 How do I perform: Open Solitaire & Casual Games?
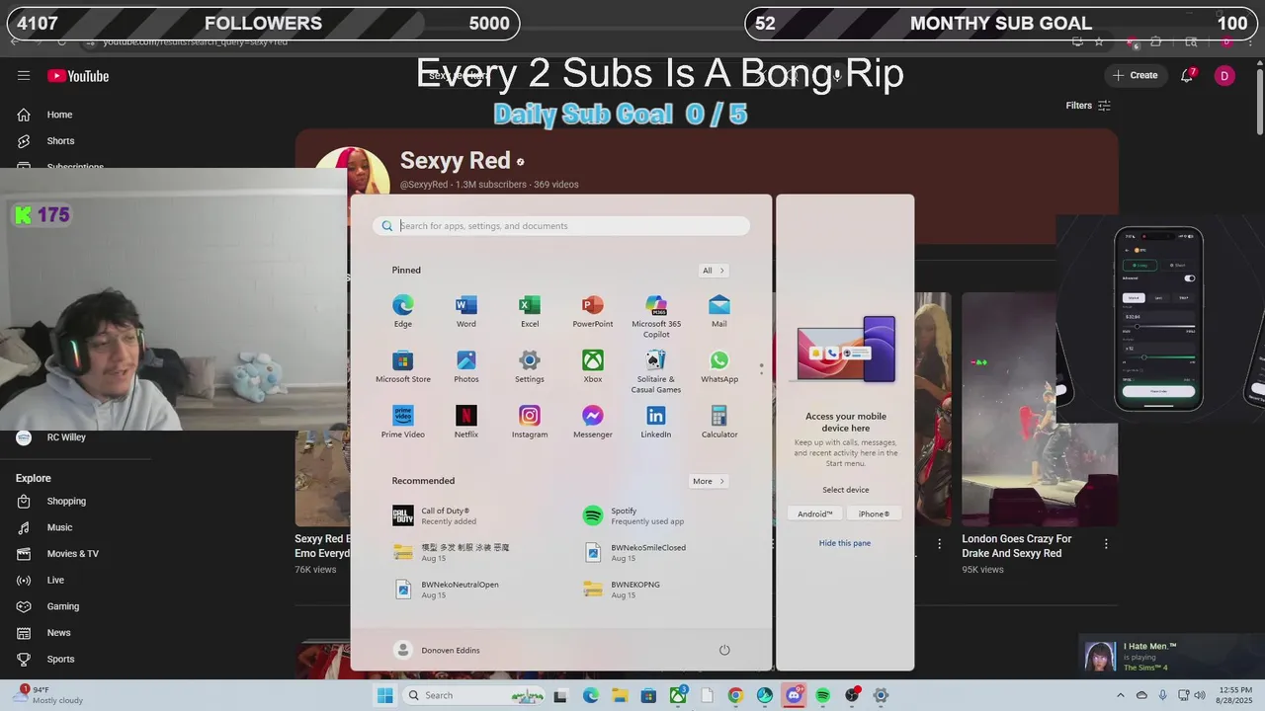(x=656, y=371)
